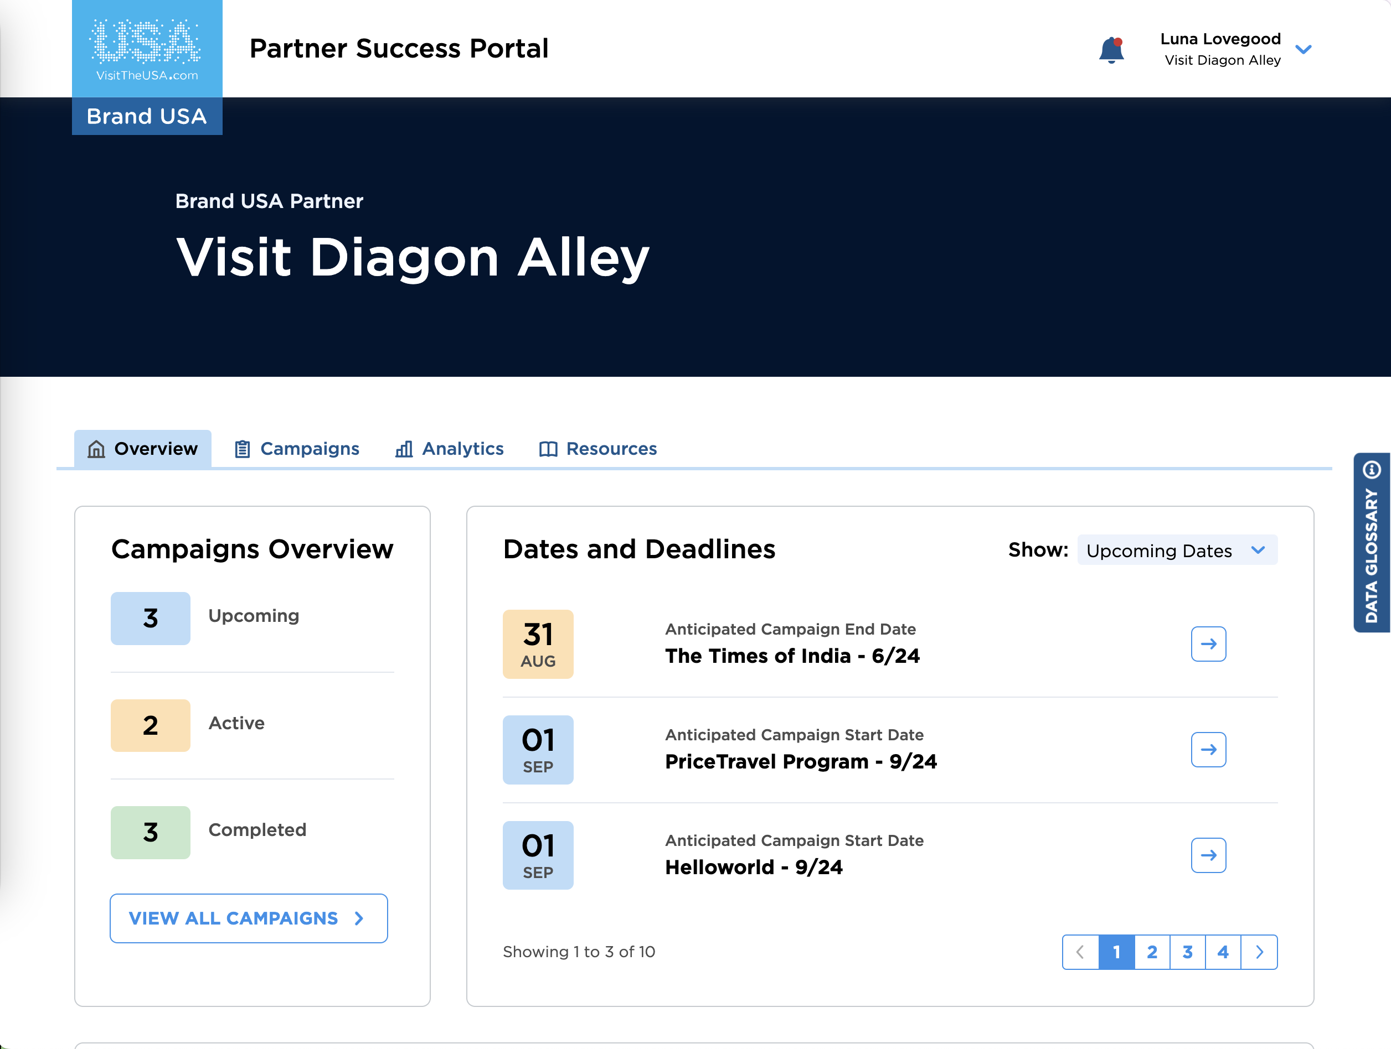
Task: Switch to the Campaigns tab
Action: pos(297,449)
